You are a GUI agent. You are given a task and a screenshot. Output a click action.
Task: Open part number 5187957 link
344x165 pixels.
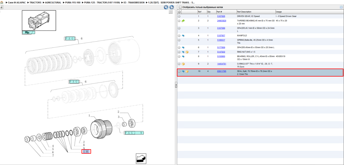[x=221, y=35]
